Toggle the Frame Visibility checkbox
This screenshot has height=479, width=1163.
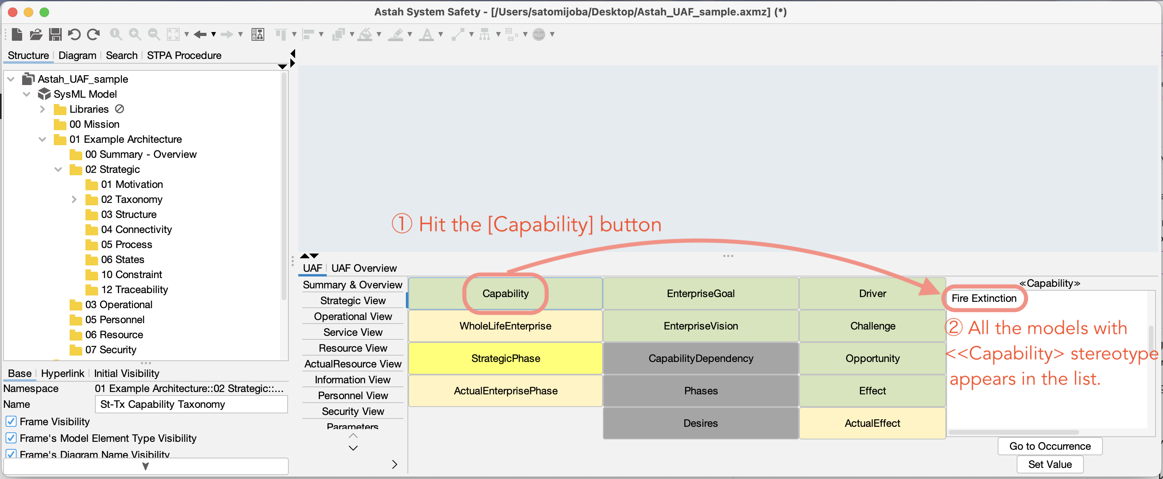(11, 421)
